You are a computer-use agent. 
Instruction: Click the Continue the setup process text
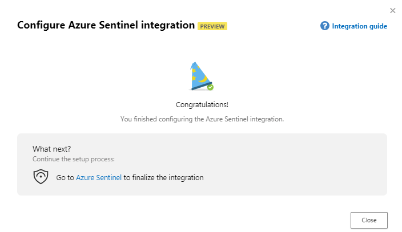pyautogui.click(x=73, y=159)
